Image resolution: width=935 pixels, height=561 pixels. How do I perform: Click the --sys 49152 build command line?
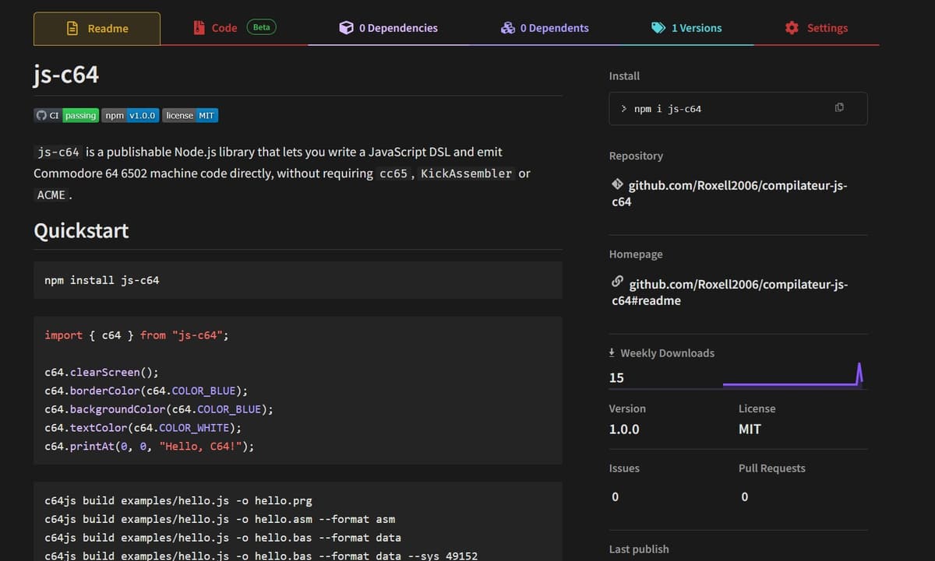[261, 556]
